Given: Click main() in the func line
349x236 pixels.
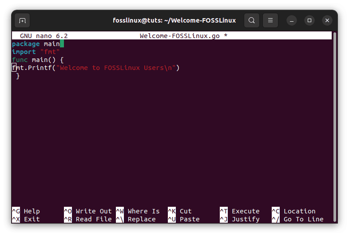Looking at the screenshot, I should point(44,60).
